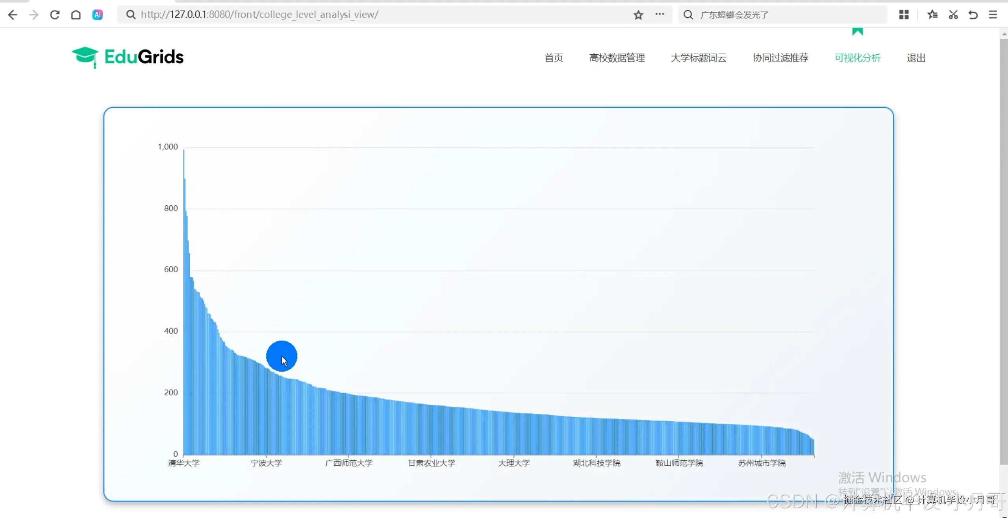Viewport: 1008px width, 518px height.
Task: Open 高校数据管理 menu item
Action: coord(617,58)
